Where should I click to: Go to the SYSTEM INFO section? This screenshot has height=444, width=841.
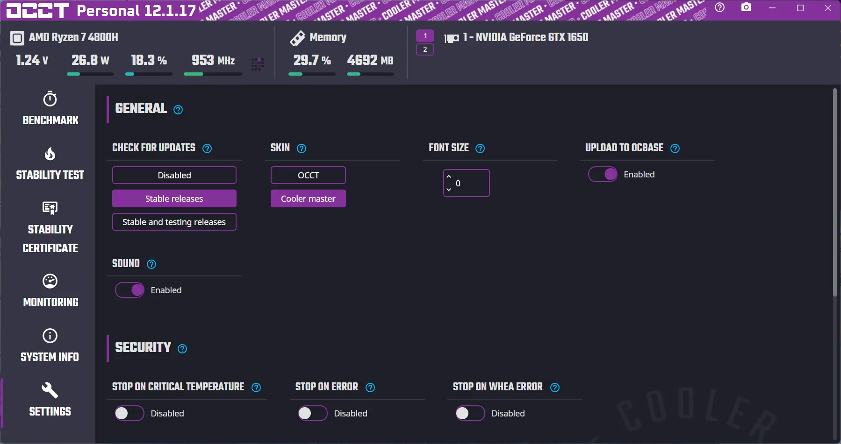click(x=50, y=357)
